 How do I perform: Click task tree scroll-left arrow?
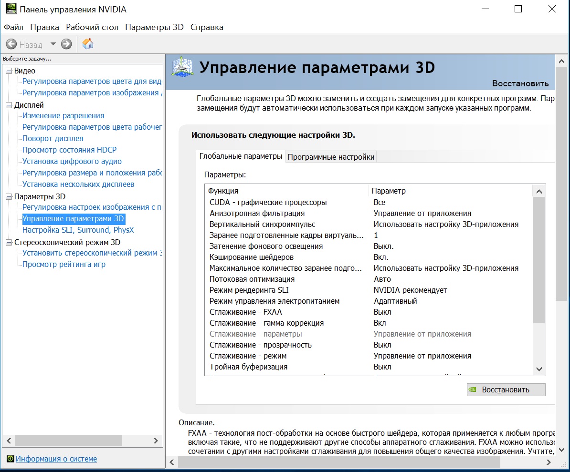(9, 441)
